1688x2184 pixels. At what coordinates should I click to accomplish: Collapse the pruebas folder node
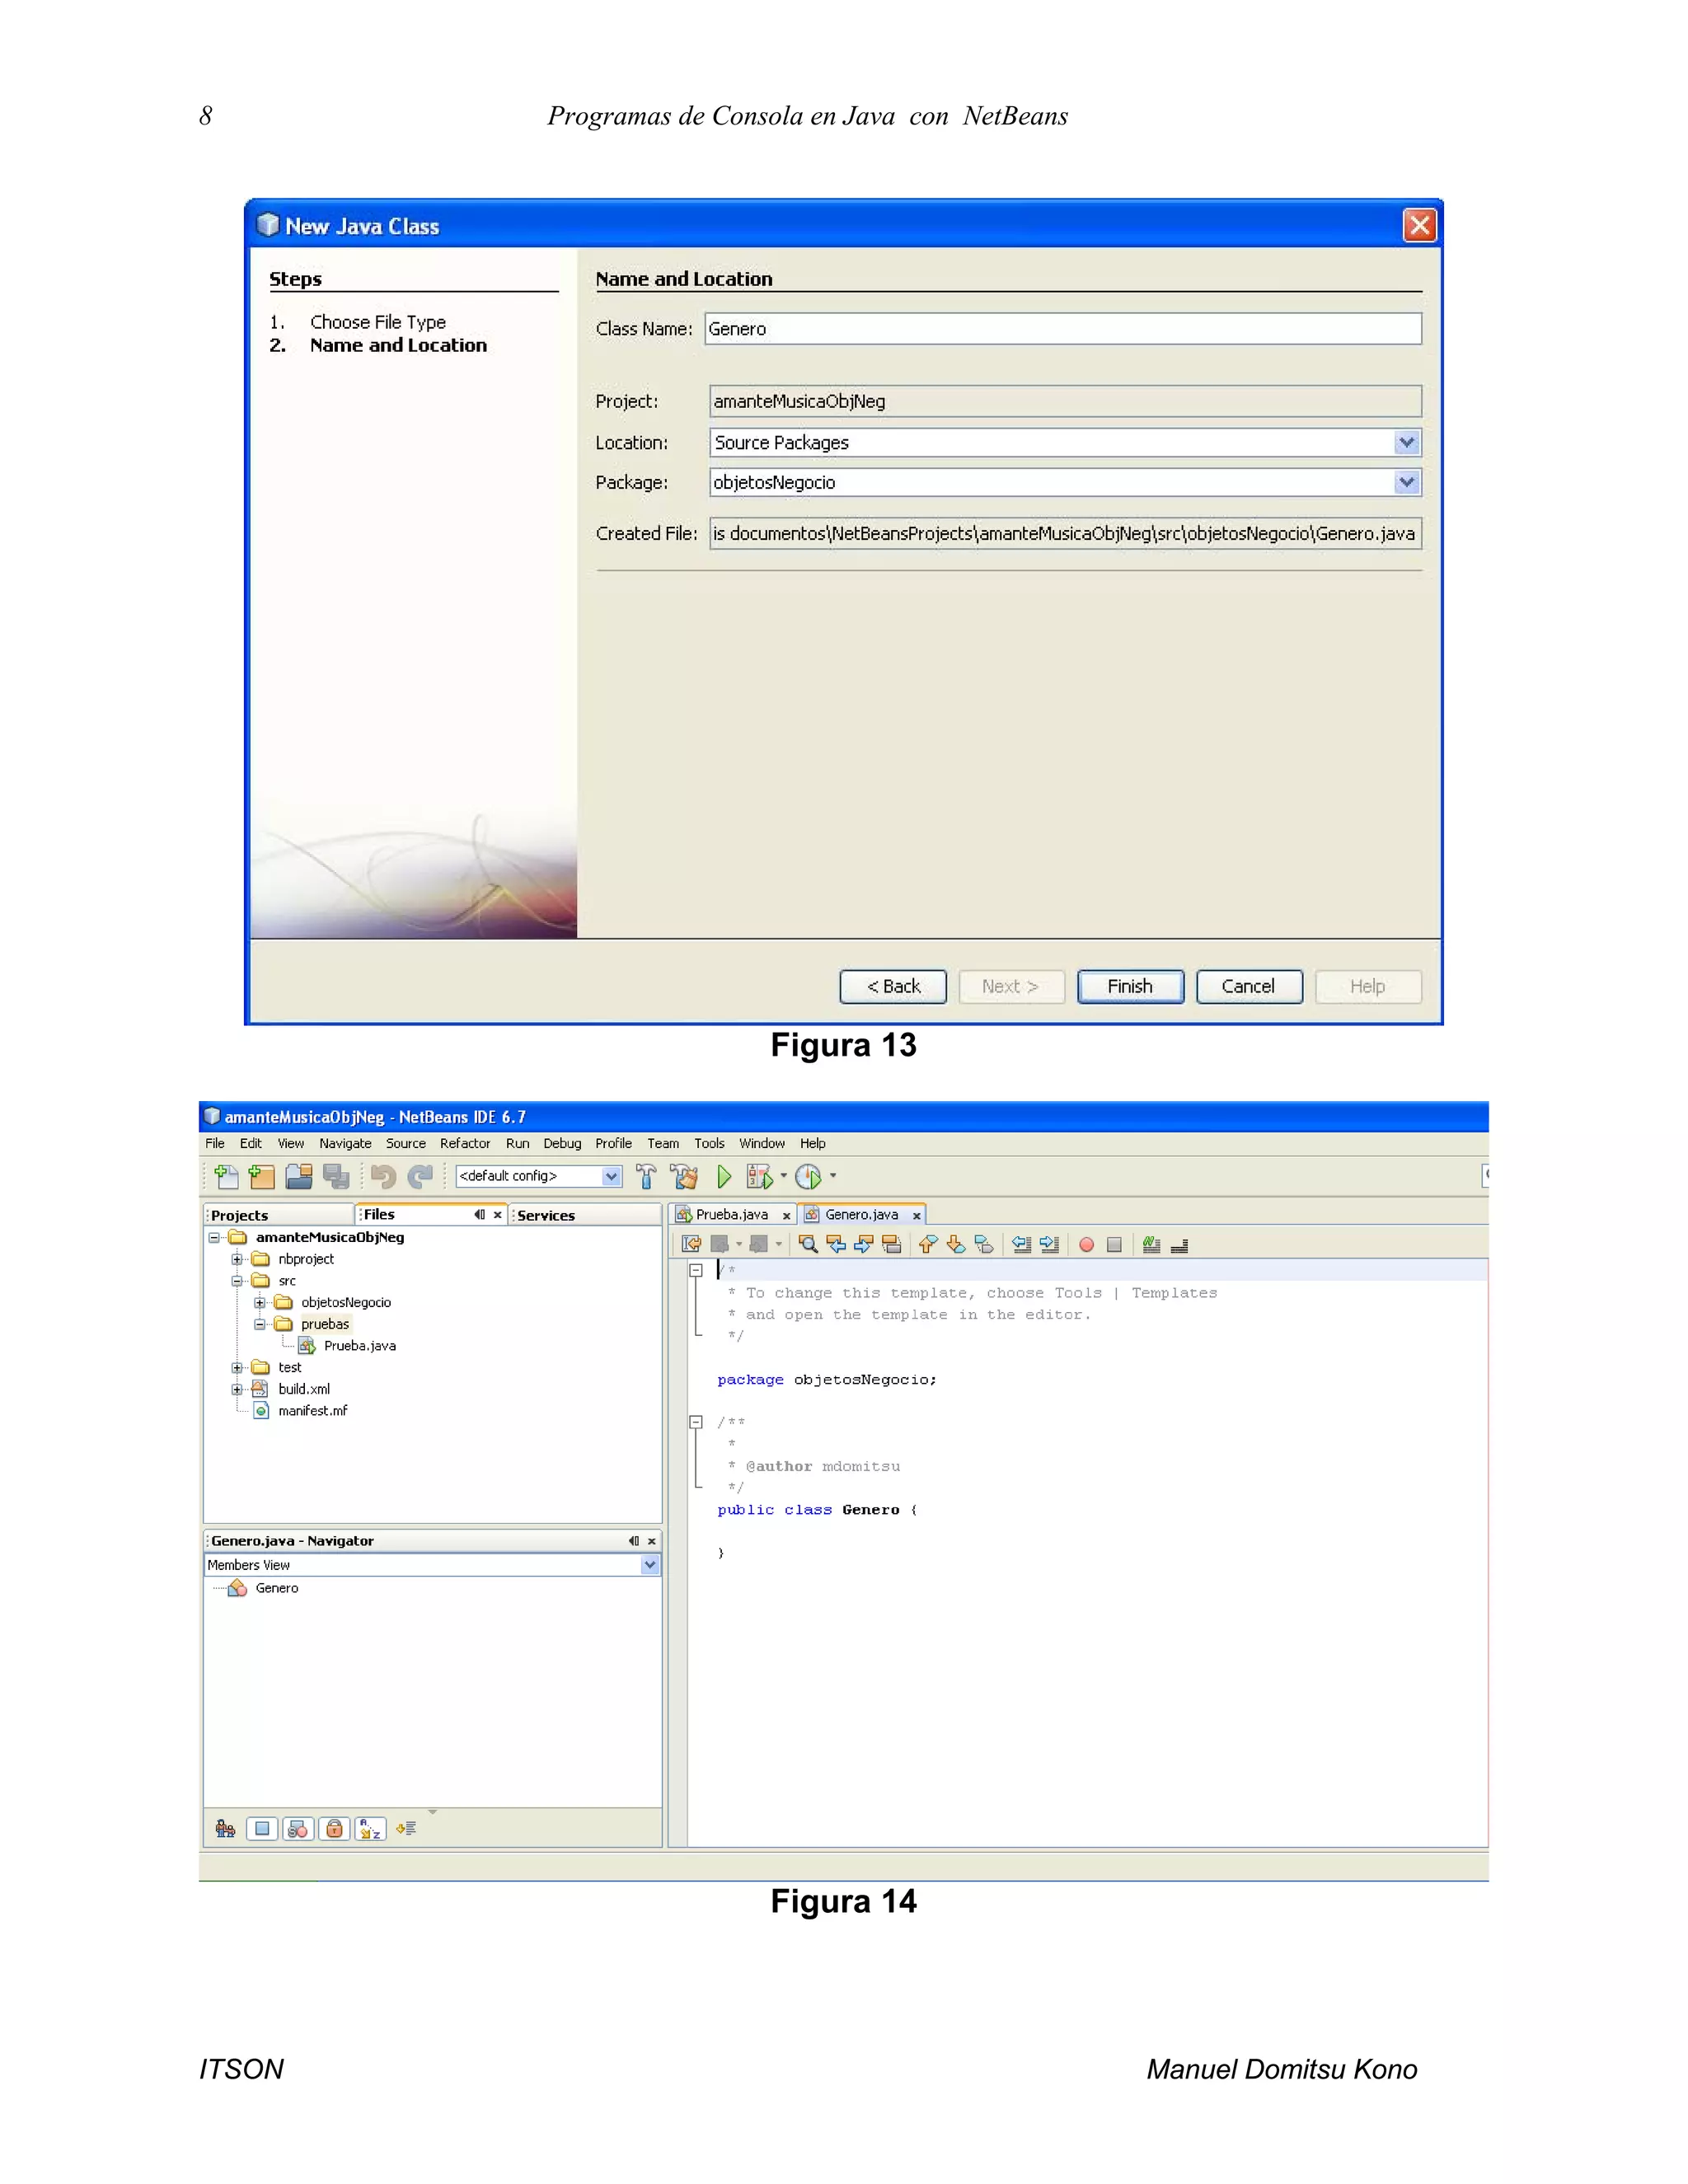tap(259, 1324)
